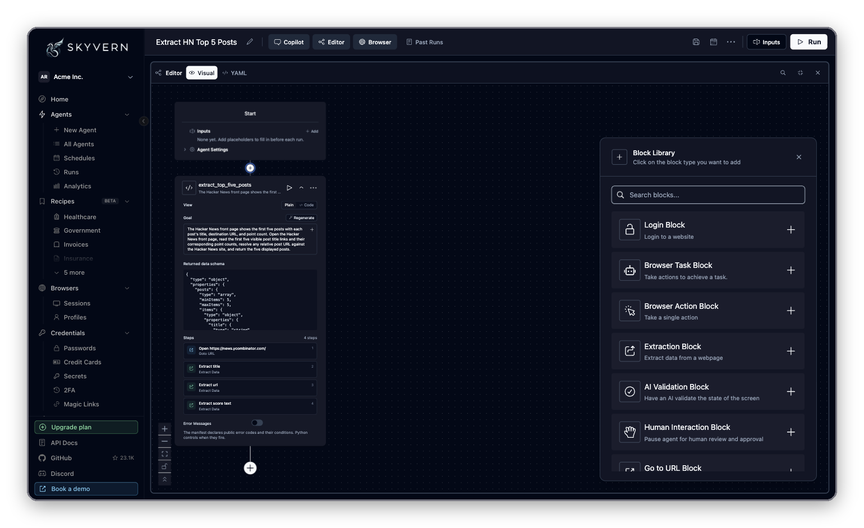Viewport: 864px width, 528px height.
Task: Add a node below the extract_top_five_posts block
Action: (x=250, y=468)
